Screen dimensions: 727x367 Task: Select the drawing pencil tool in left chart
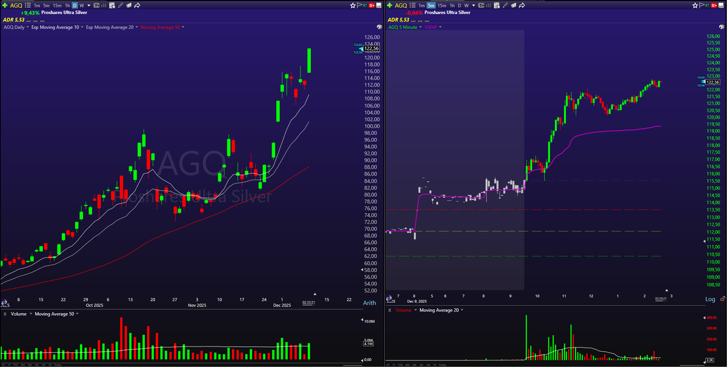click(x=120, y=5)
